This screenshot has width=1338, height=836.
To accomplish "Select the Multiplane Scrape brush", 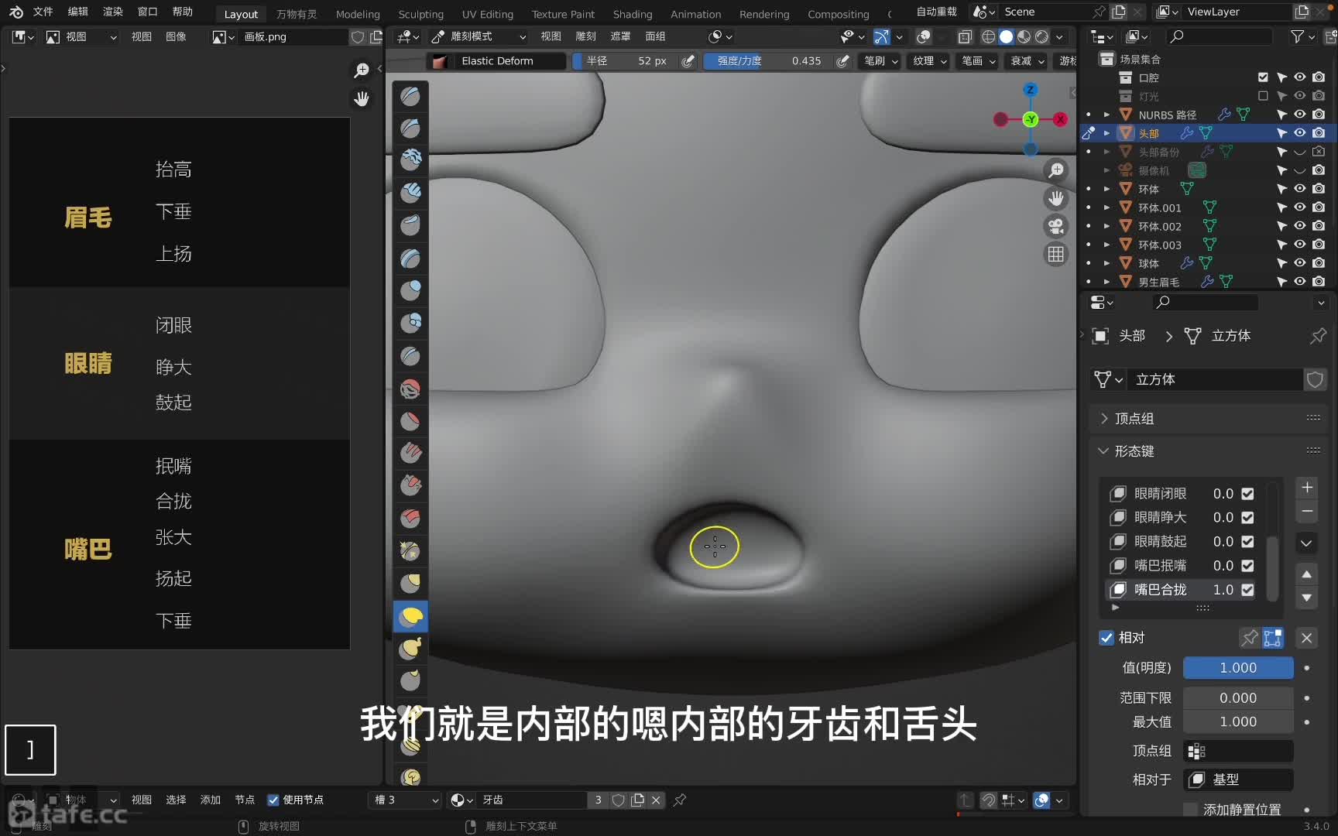I will (x=410, y=518).
